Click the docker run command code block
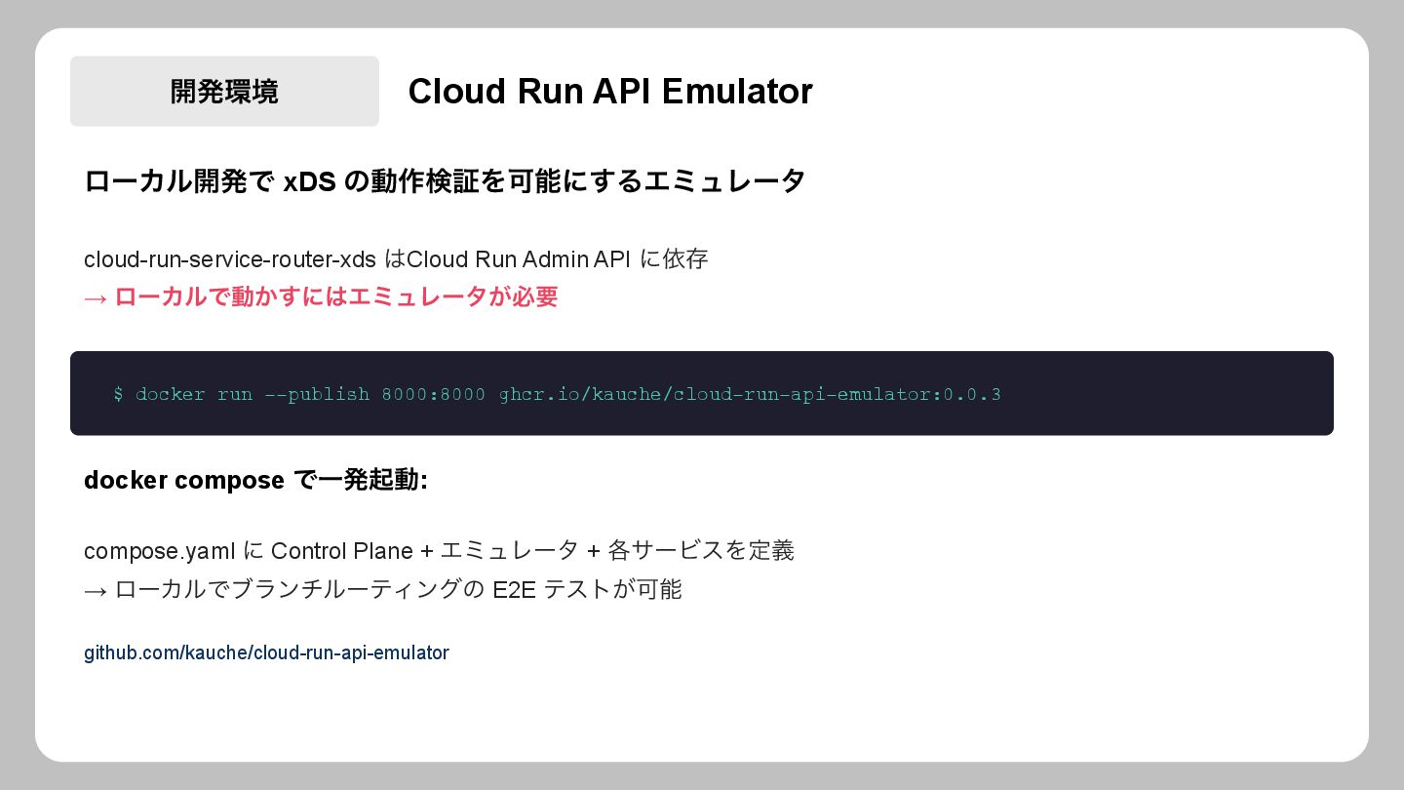This screenshot has height=790, width=1404. point(702,393)
